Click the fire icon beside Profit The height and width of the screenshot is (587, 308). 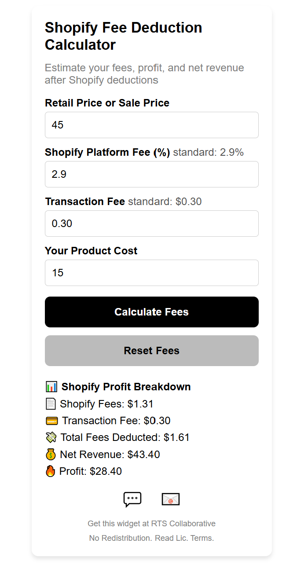[x=51, y=471]
